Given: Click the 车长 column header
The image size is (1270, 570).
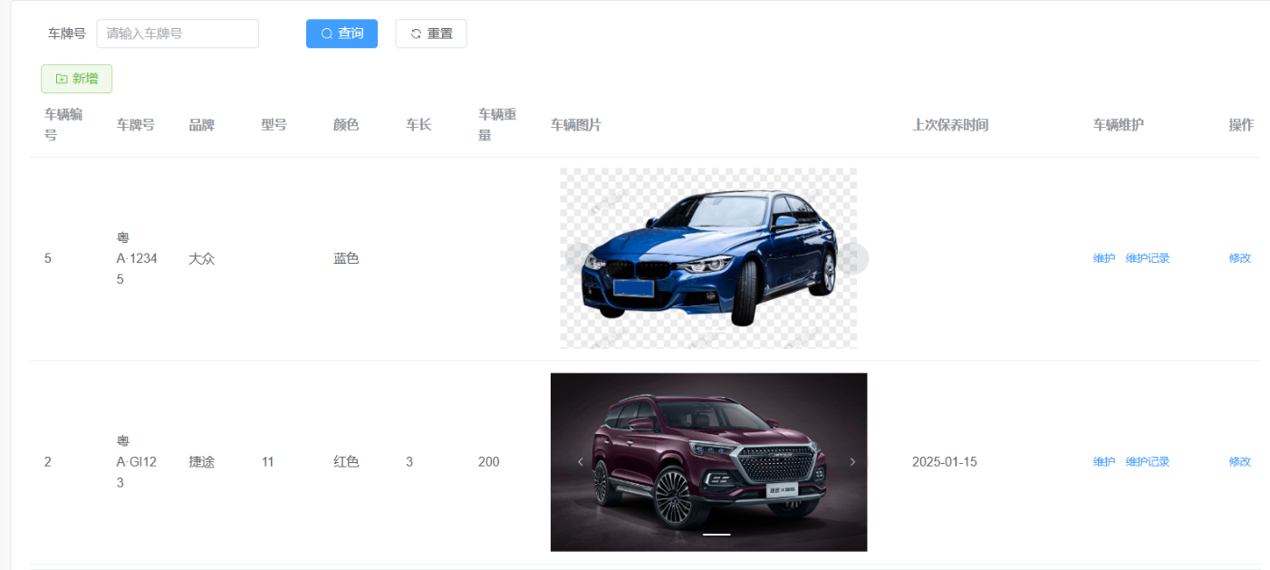Looking at the screenshot, I should 419,125.
